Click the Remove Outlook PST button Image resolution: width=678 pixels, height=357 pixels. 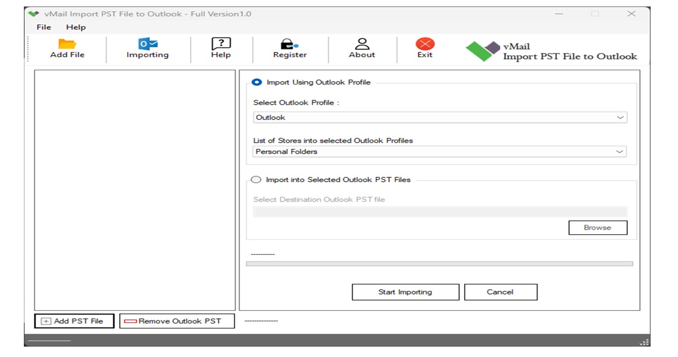tap(177, 321)
